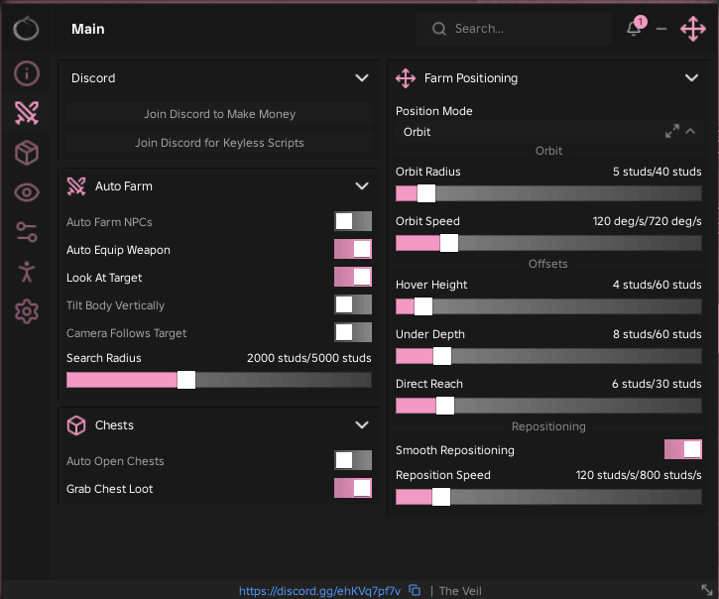Disable Grab Chest Loot
The image size is (719, 599).
pyautogui.click(x=353, y=488)
